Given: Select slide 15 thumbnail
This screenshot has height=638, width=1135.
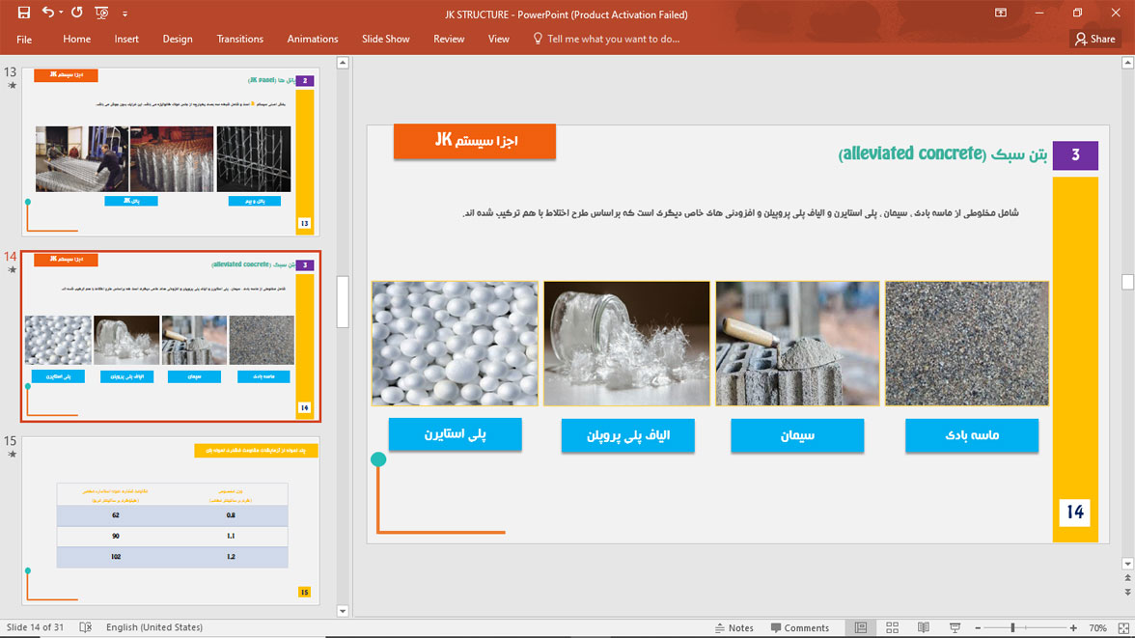Looking at the screenshot, I should pyautogui.click(x=170, y=520).
